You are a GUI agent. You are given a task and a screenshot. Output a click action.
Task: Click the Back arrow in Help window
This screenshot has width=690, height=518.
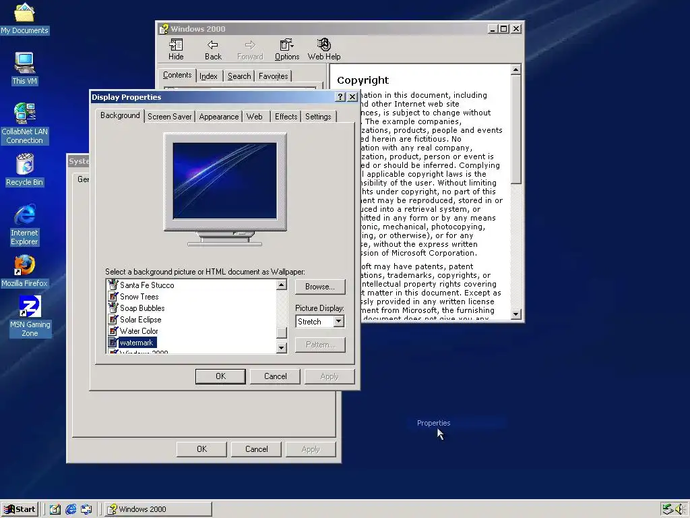coord(213,49)
